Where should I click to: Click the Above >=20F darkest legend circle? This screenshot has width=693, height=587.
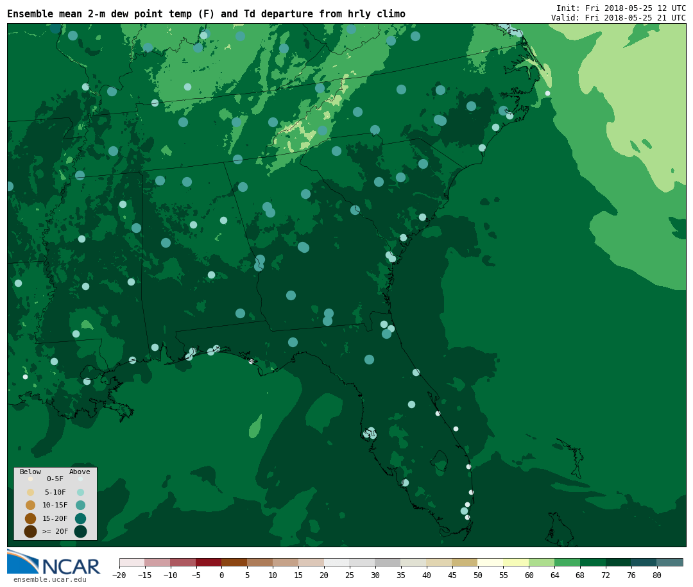tap(80, 531)
